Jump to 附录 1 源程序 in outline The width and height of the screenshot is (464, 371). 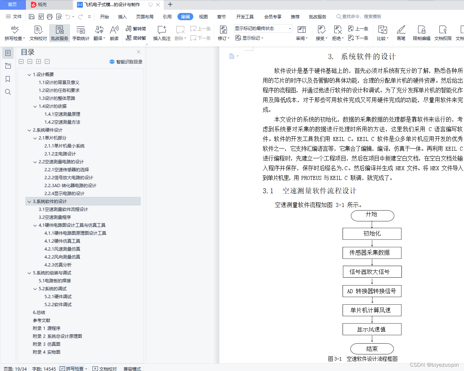pyautogui.click(x=47, y=328)
